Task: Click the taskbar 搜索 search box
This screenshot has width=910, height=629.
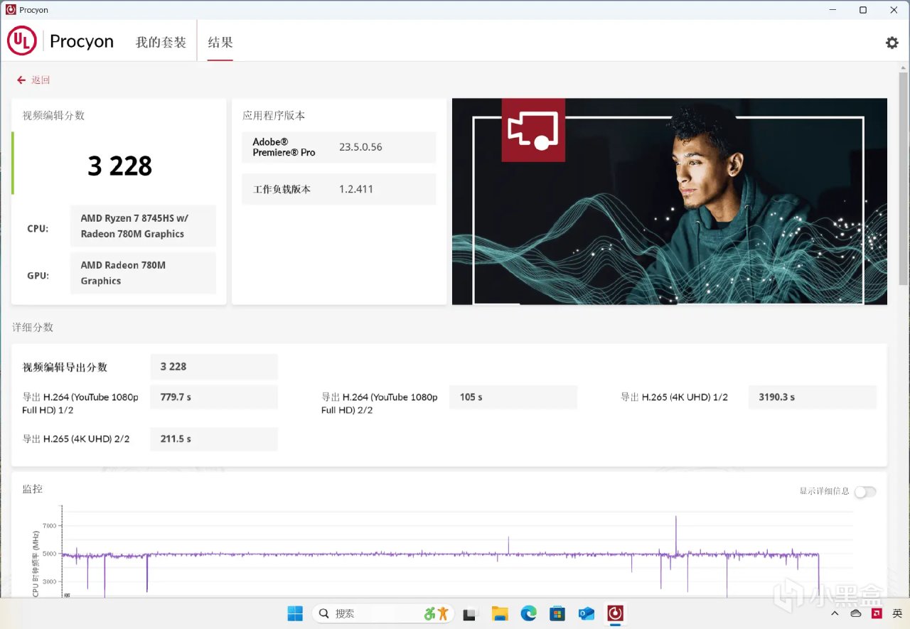Action: tap(382, 613)
